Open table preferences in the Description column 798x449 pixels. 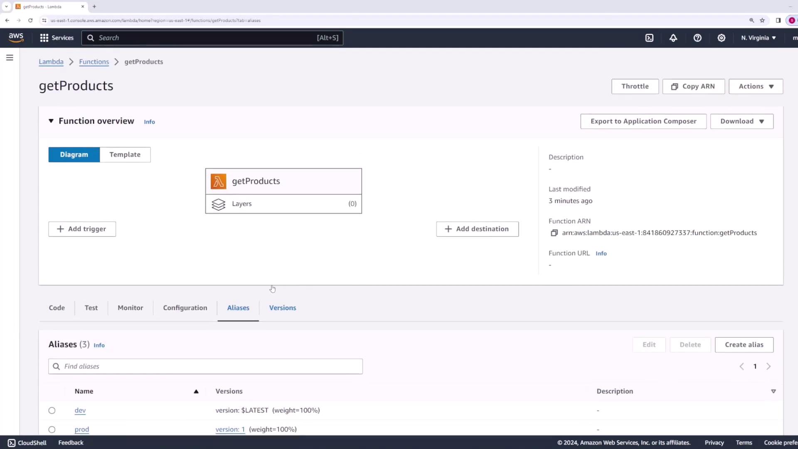pos(773,391)
